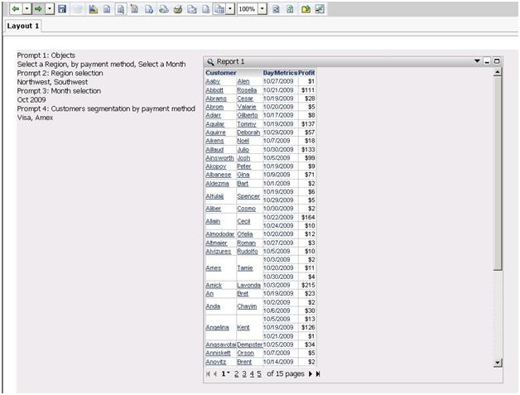Click the magnifier icon beside Report 1
Screen dimensions: 520x395
[x=210, y=61]
